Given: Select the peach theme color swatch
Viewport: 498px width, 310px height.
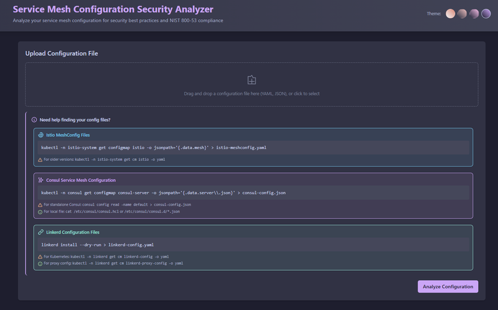Looking at the screenshot, I should (450, 14).
